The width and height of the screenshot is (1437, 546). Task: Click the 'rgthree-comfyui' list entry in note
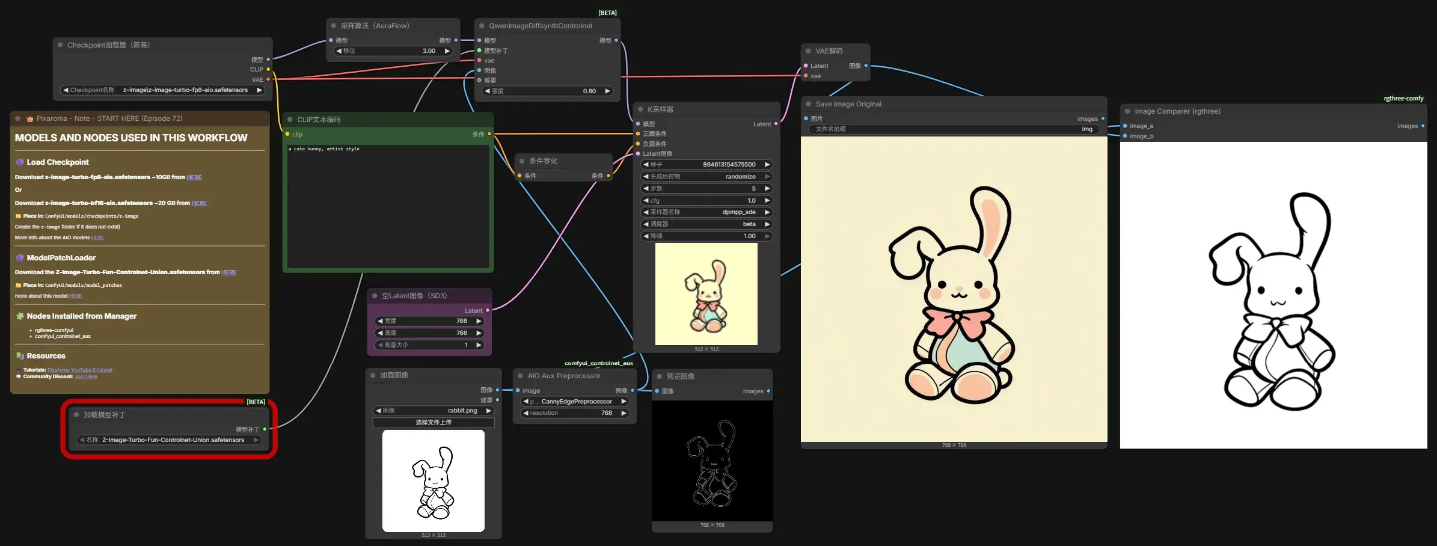coord(54,330)
